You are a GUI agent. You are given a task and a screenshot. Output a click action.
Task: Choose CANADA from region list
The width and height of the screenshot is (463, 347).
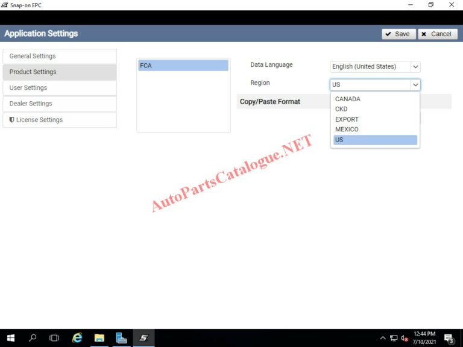375,99
